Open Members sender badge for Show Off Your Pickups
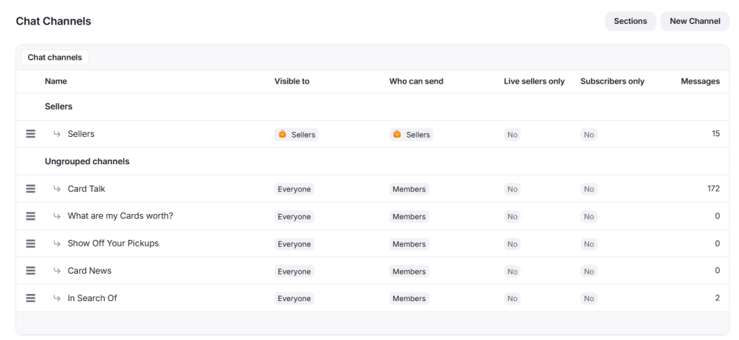This screenshot has width=739, height=340. click(x=409, y=244)
